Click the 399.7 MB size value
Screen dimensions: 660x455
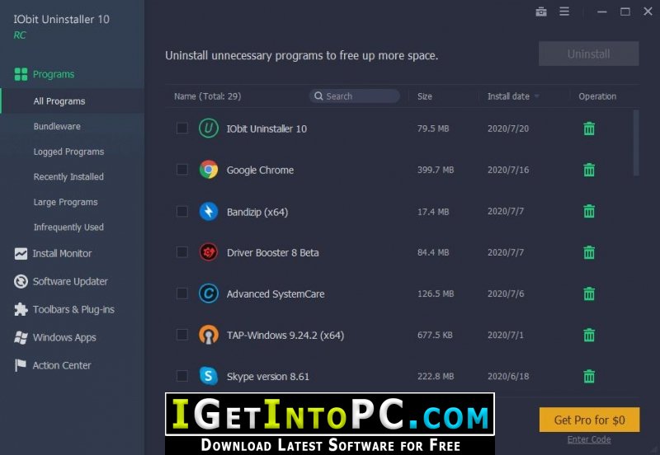[x=436, y=170]
